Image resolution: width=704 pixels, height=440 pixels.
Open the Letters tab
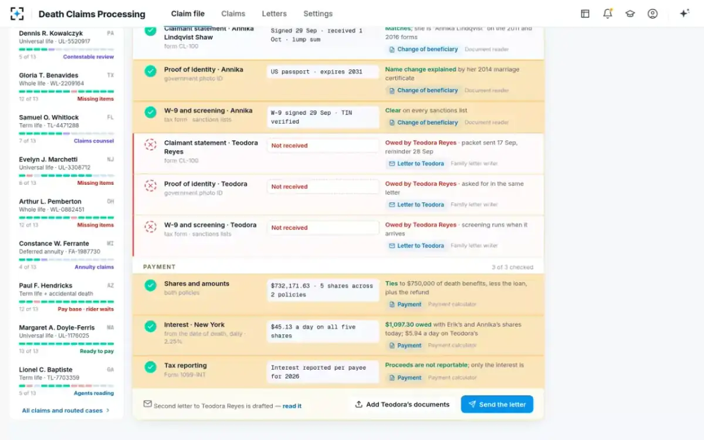(x=275, y=13)
